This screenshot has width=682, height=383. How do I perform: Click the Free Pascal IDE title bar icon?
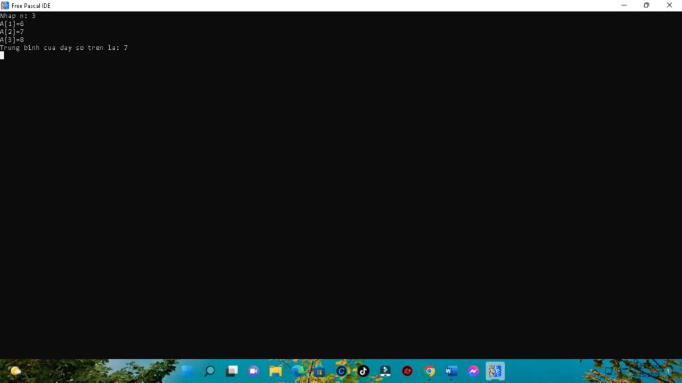pos(5,5)
